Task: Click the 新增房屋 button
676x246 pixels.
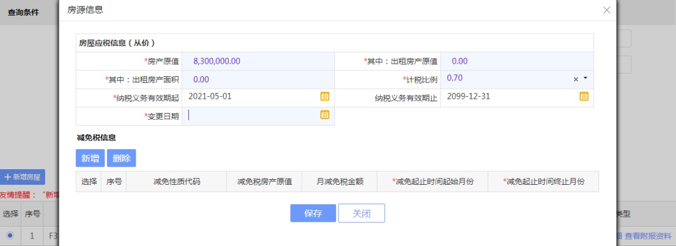Action: 23,177
